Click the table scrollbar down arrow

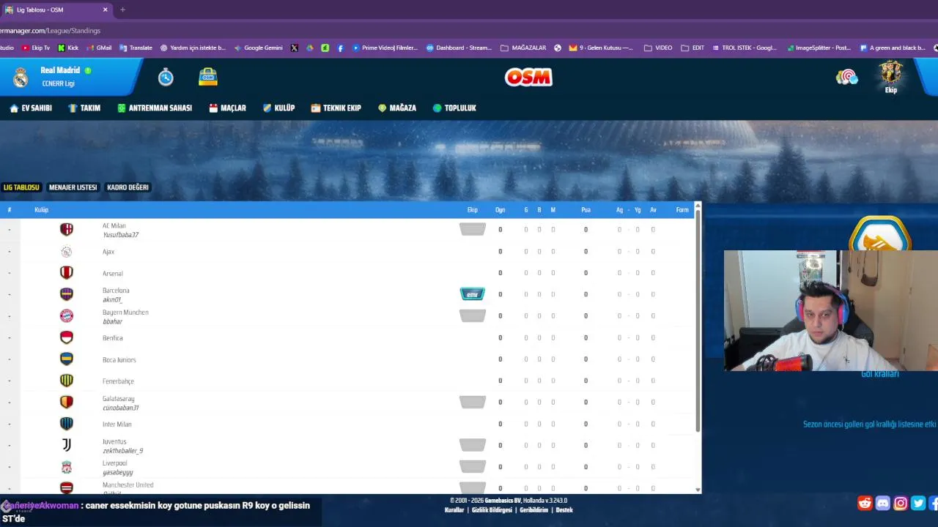(x=698, y=490)
